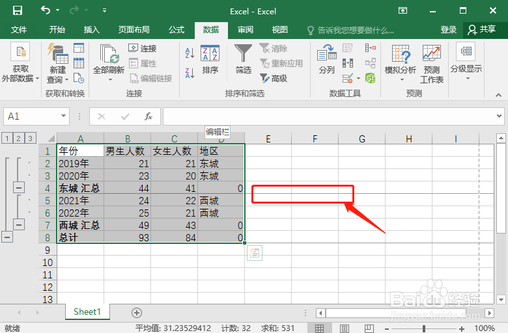Open the Undo history dropdown arrow
The image size is (508, 333).
click(58, 10)
